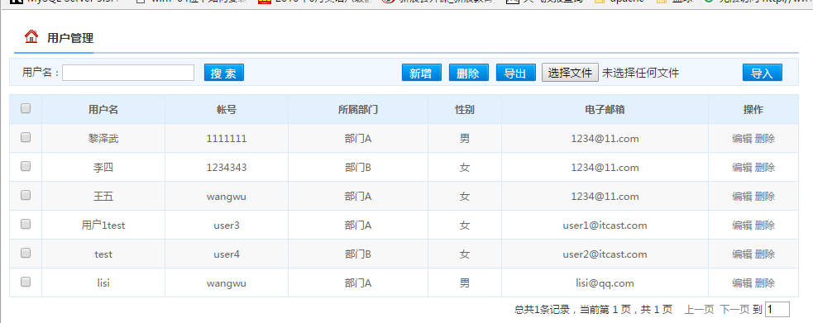Go to previous page via 上一页
The image size is (813, 323).
pyautogui.click(x=699, y=310)
